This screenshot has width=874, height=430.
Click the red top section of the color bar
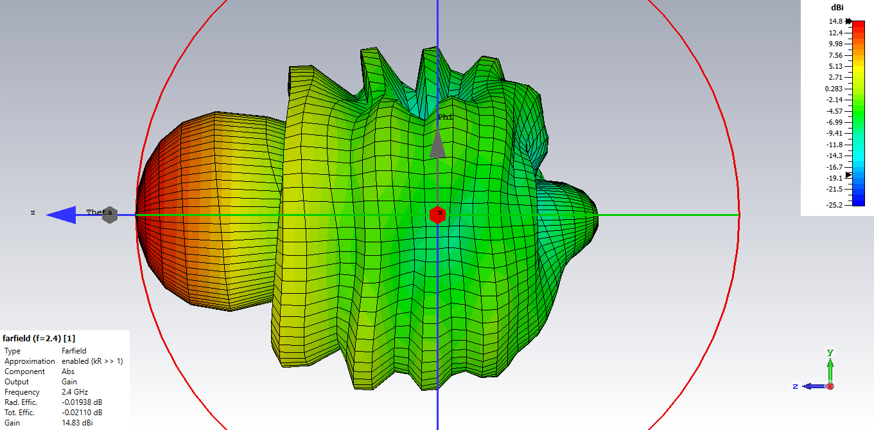pos(858,27)
